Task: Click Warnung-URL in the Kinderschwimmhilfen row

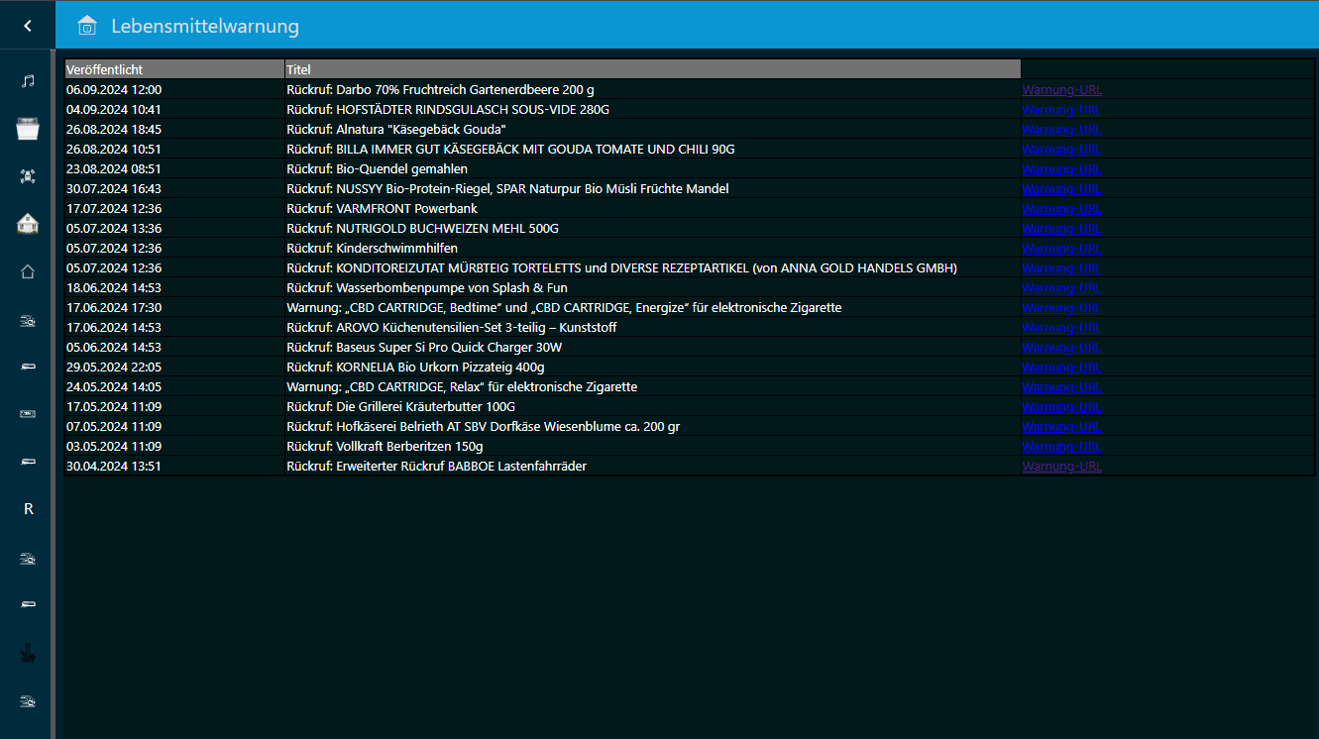Action: click(x=1061, y=248)
